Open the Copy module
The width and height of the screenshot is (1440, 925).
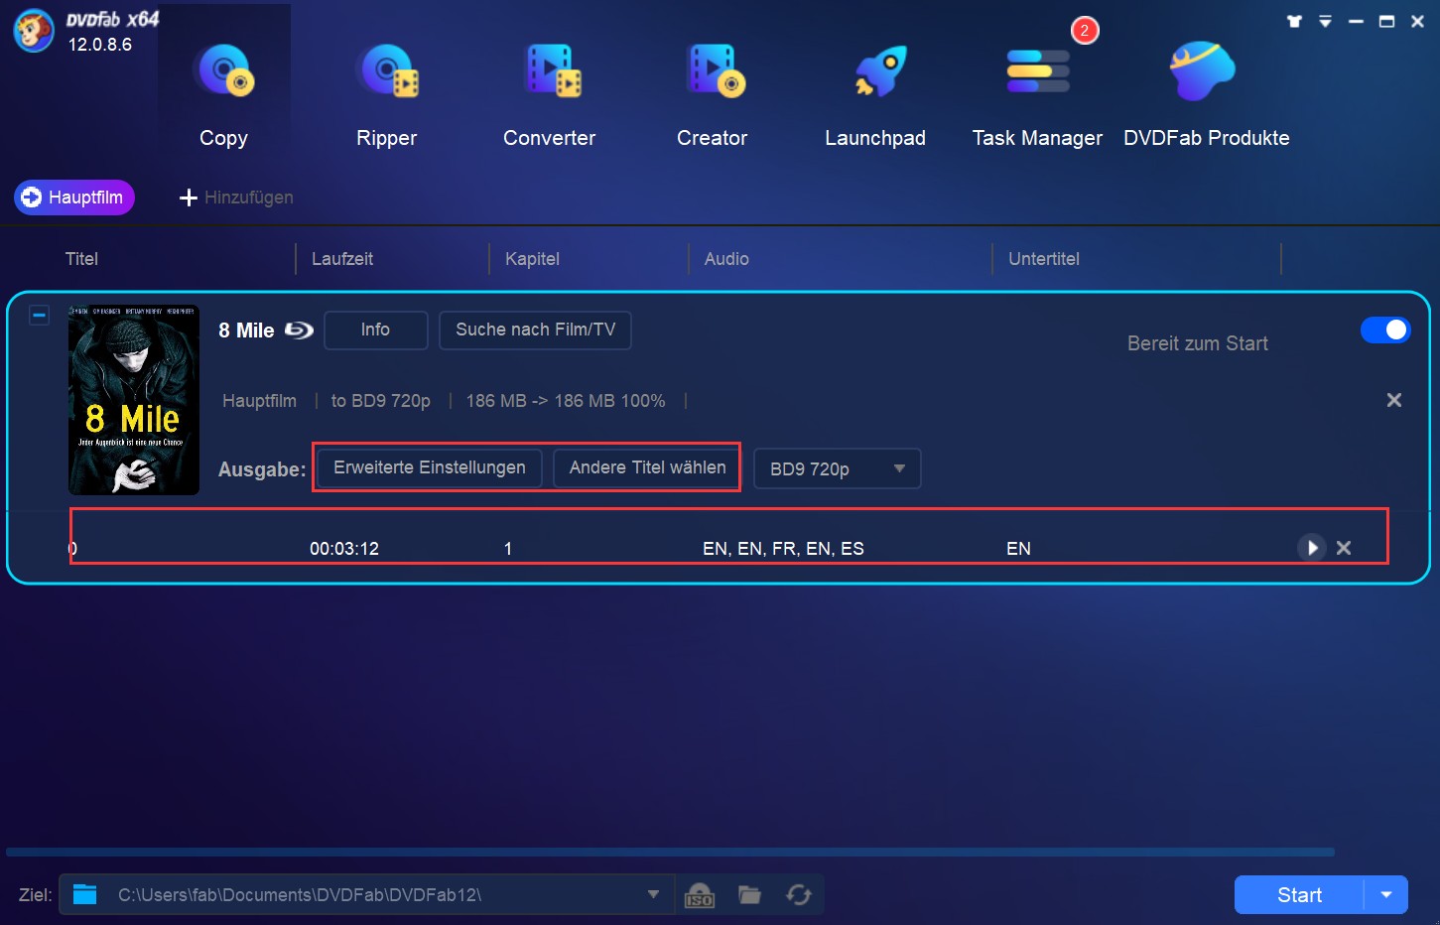point(223,95)
